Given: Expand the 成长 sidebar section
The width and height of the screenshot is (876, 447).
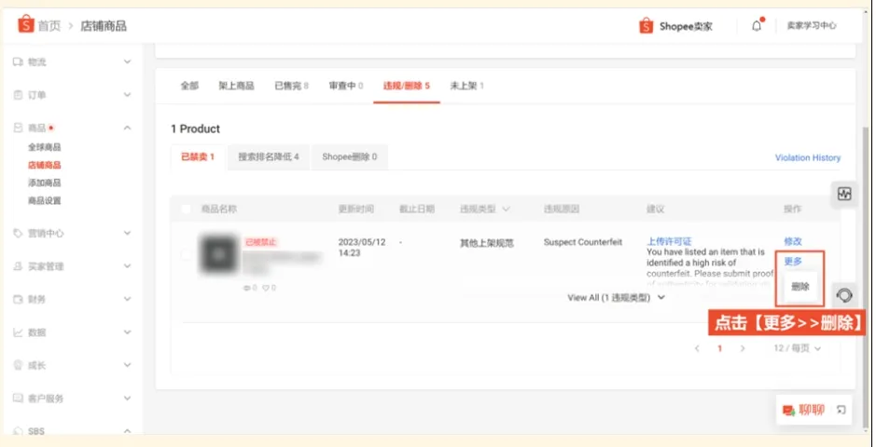Looking at the screenshot, I should click(128, 365).
